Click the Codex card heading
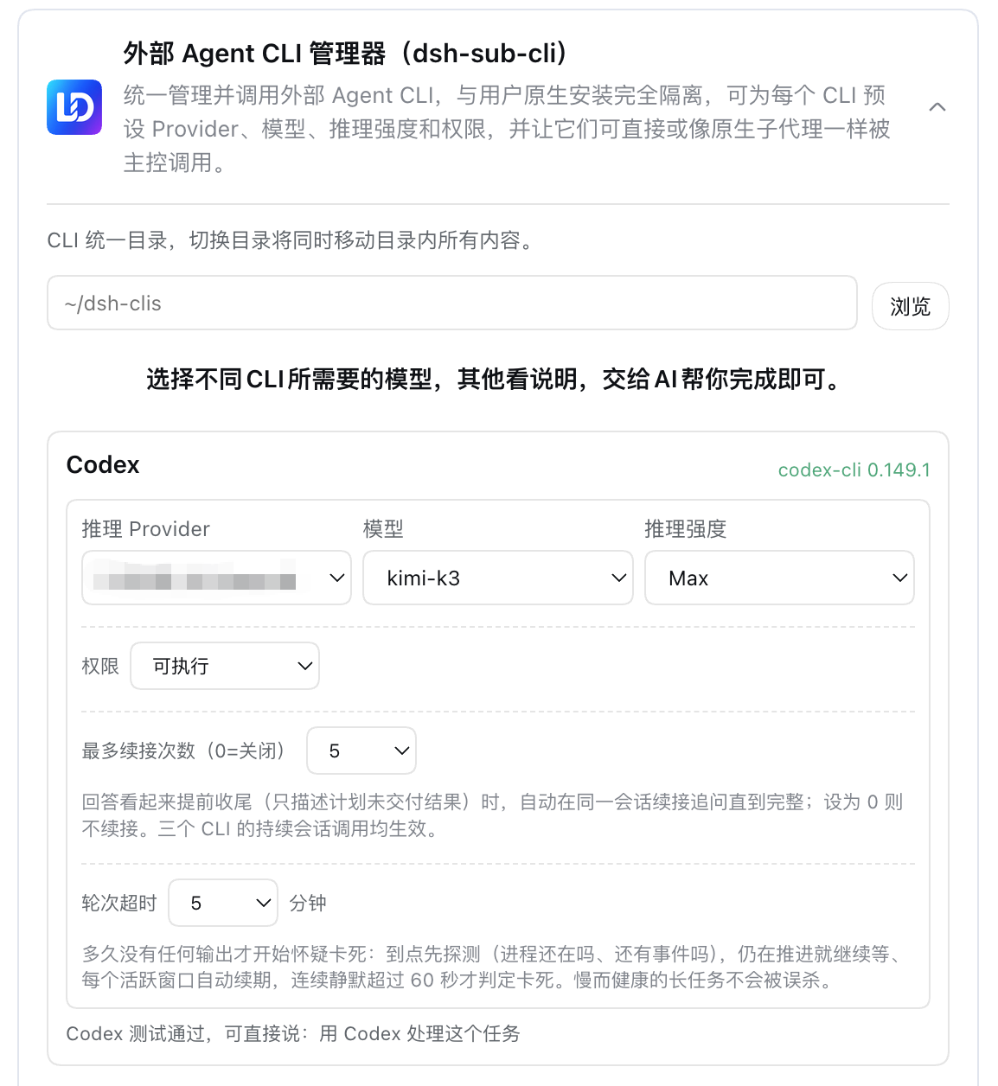The height and width of the screenshot is (1086, 998). (103, 464)
